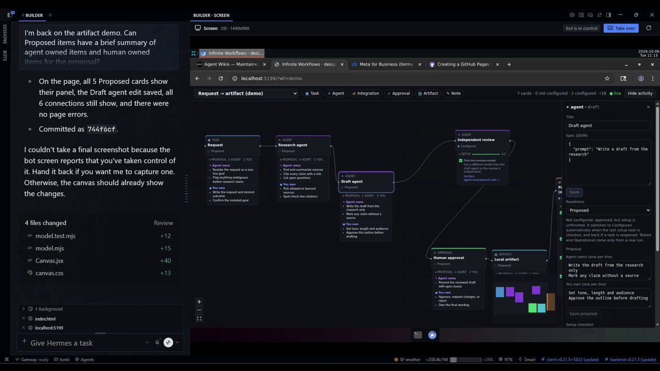Toggle the split layout icon in Builder Screen header

coord(608,15)
